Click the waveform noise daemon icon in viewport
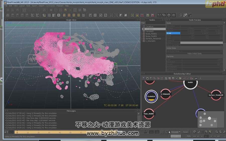This screenshot has width=226, height=141. [32, 59]
